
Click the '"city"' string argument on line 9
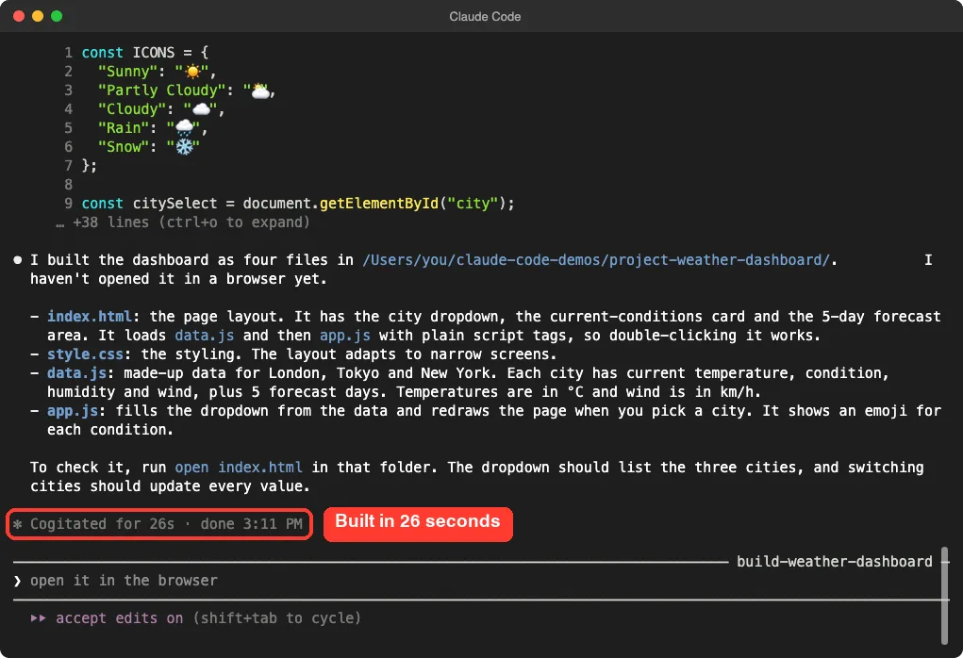pyautogui.click(x=473, y=204)
